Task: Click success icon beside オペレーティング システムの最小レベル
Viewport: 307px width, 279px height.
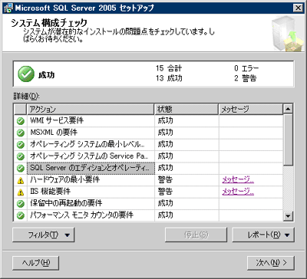Action: pos(21,145)
